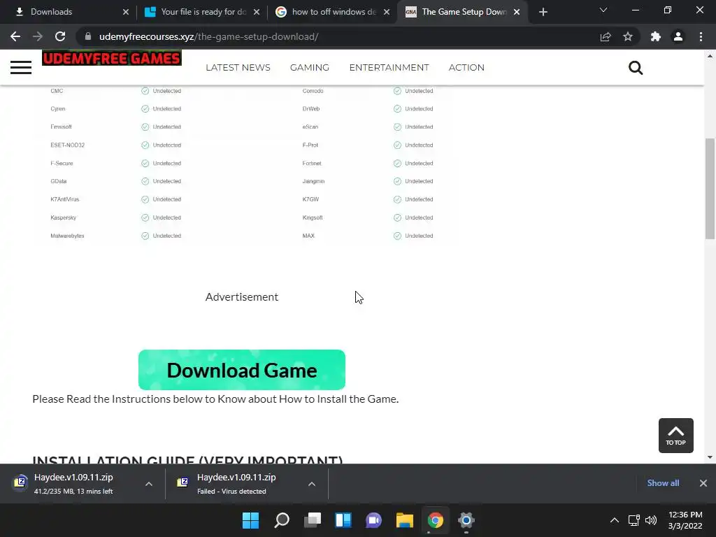
Task: Click the ESET-NOD32 row label
Action: click(x=67, y=145)
